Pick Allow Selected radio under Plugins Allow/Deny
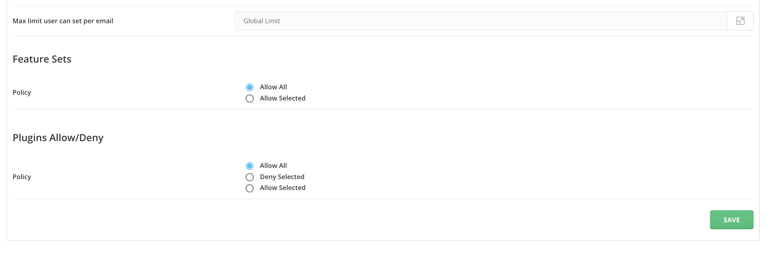Viewport: 776px width, 279px height. pos(249,188)
